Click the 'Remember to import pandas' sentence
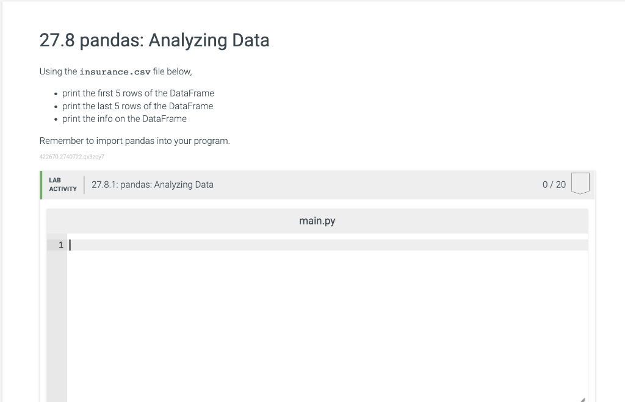The width and height of the screenshot is (625, 402). tap(135, 141)
